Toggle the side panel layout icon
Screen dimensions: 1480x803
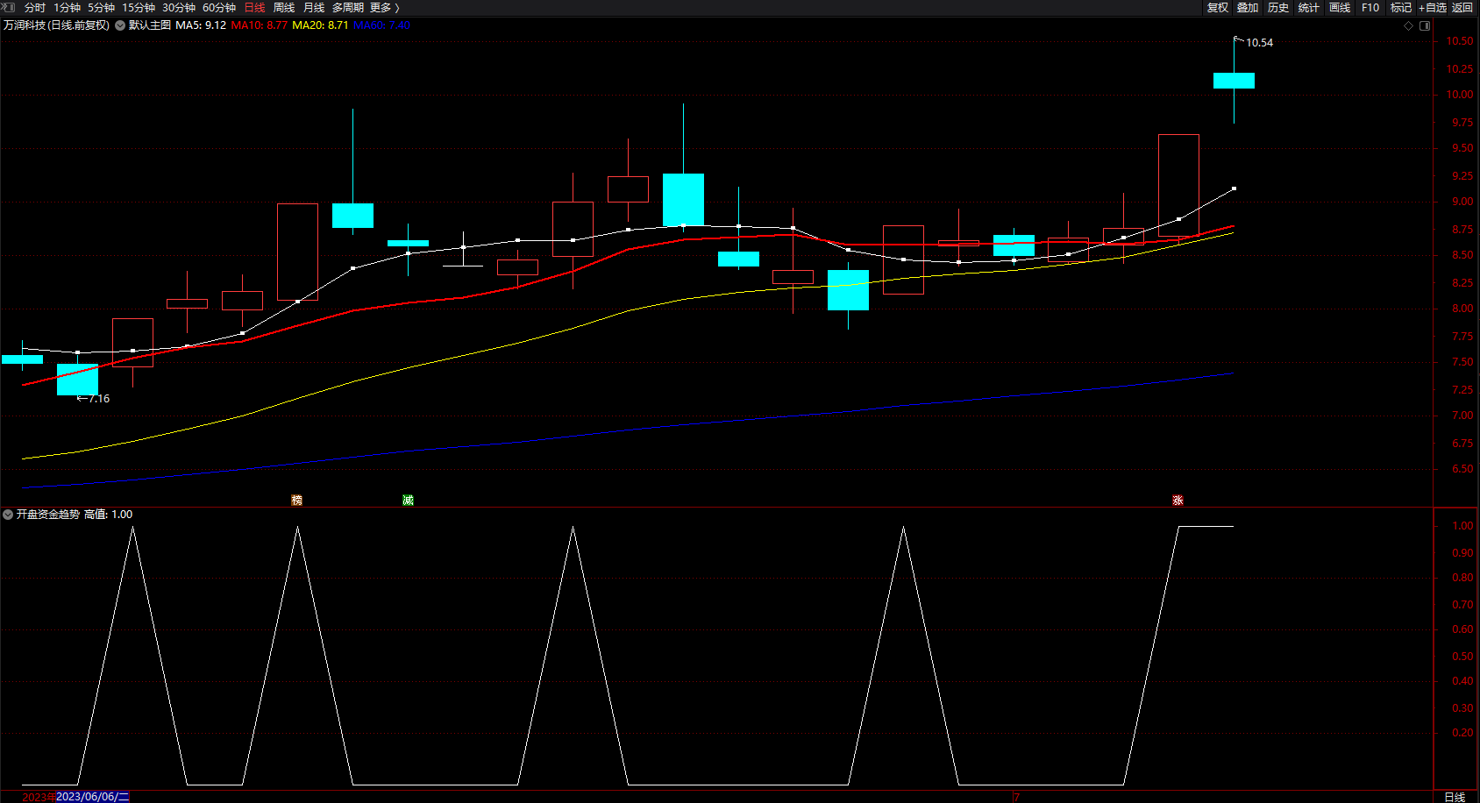(1425, 25)
